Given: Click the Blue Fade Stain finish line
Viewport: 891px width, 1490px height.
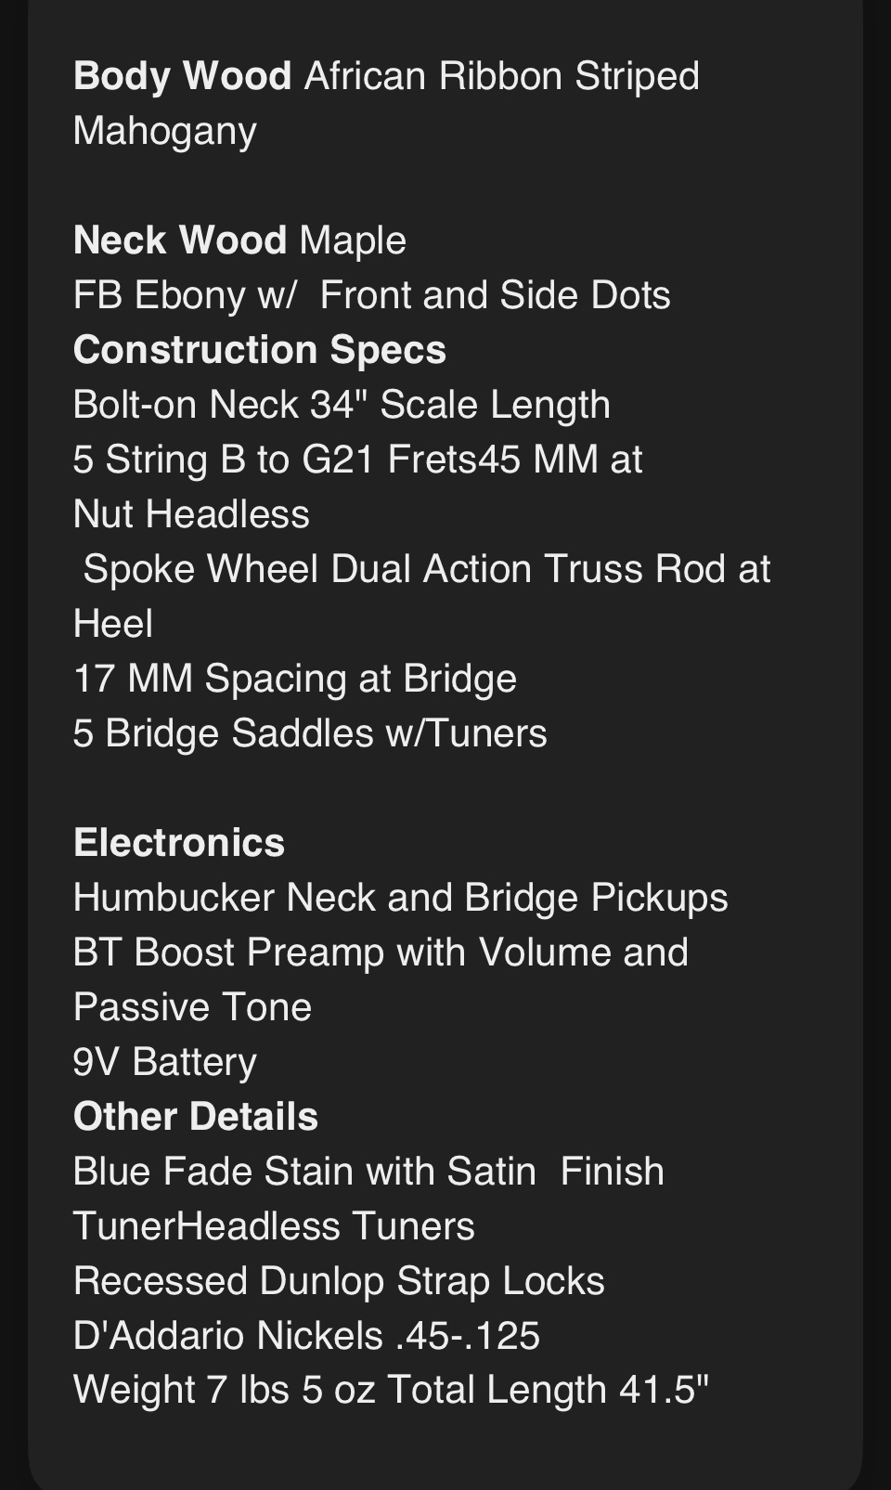Looking at the screenshot, I should tap(368, 1172).
